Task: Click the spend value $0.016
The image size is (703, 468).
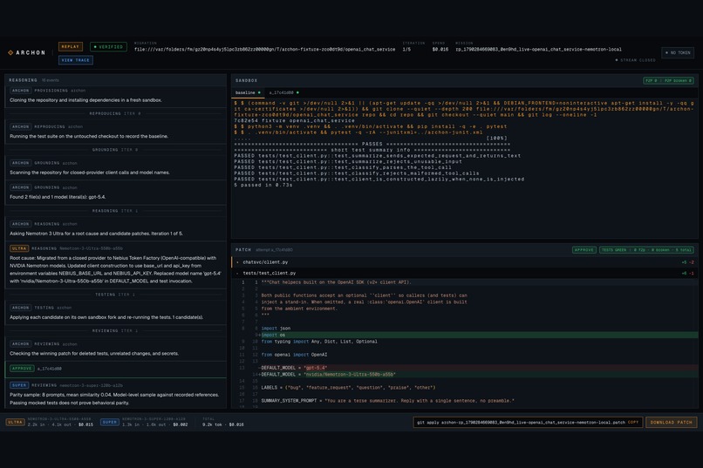Action: pyautogui.click(x=440, y=50)
